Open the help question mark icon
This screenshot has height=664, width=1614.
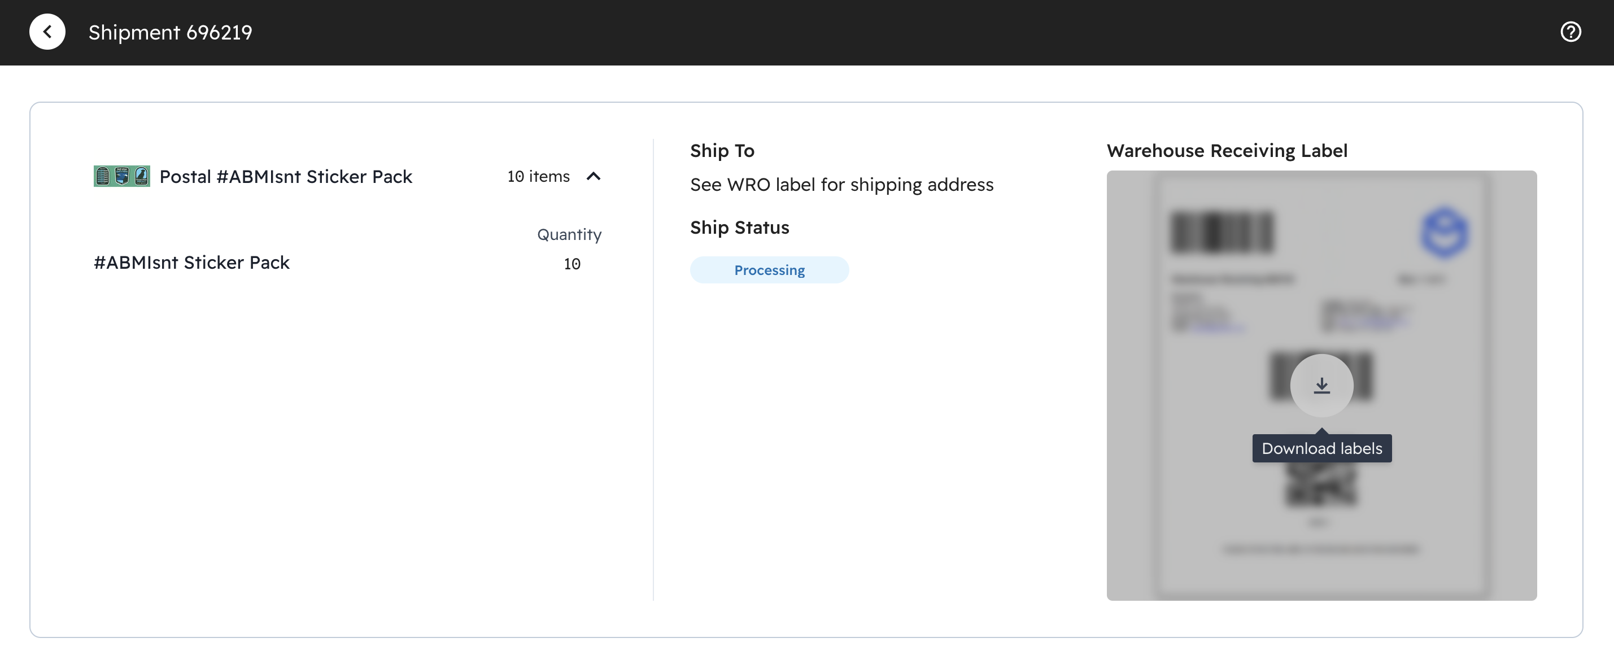[x=1569, y=32]
